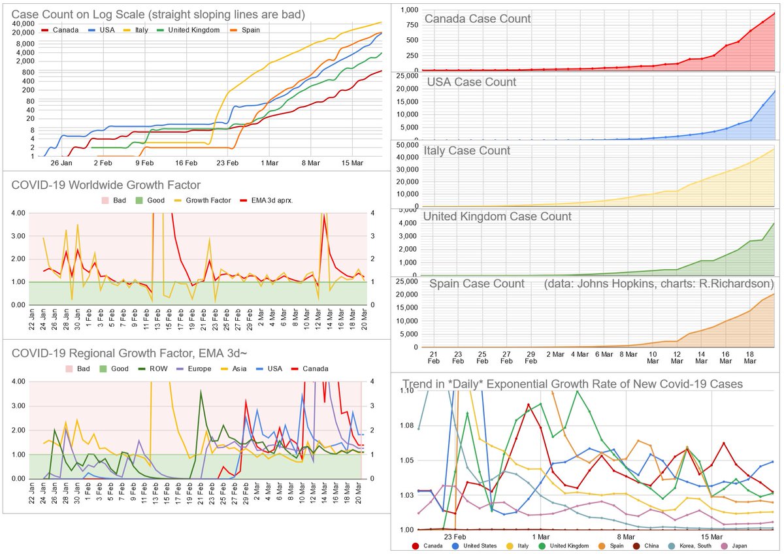Click the '1,000' axis label on the Canada chart
784x554 pixels.
(x=409, y=10)
